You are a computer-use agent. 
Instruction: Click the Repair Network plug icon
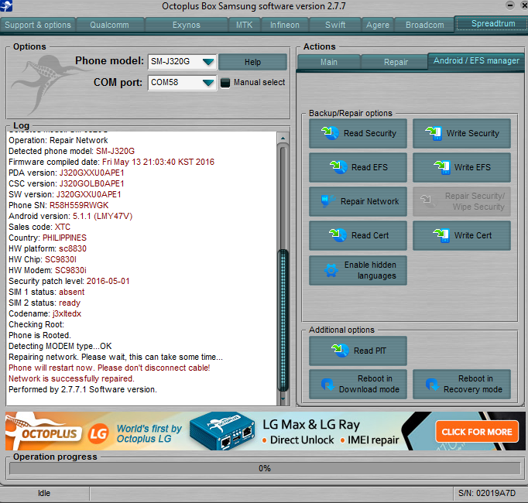point(327,201)
